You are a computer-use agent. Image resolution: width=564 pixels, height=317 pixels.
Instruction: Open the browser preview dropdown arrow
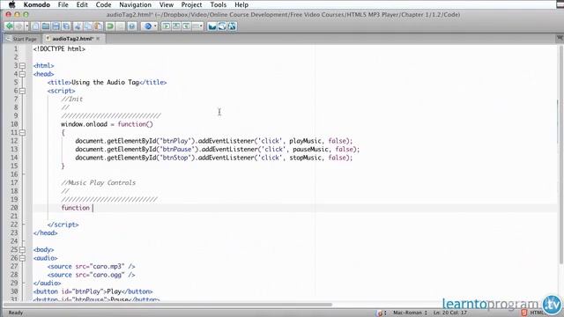[155, 26]
